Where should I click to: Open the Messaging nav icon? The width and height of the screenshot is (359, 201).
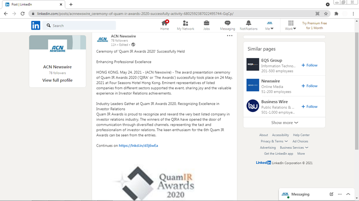pos(227,25)
